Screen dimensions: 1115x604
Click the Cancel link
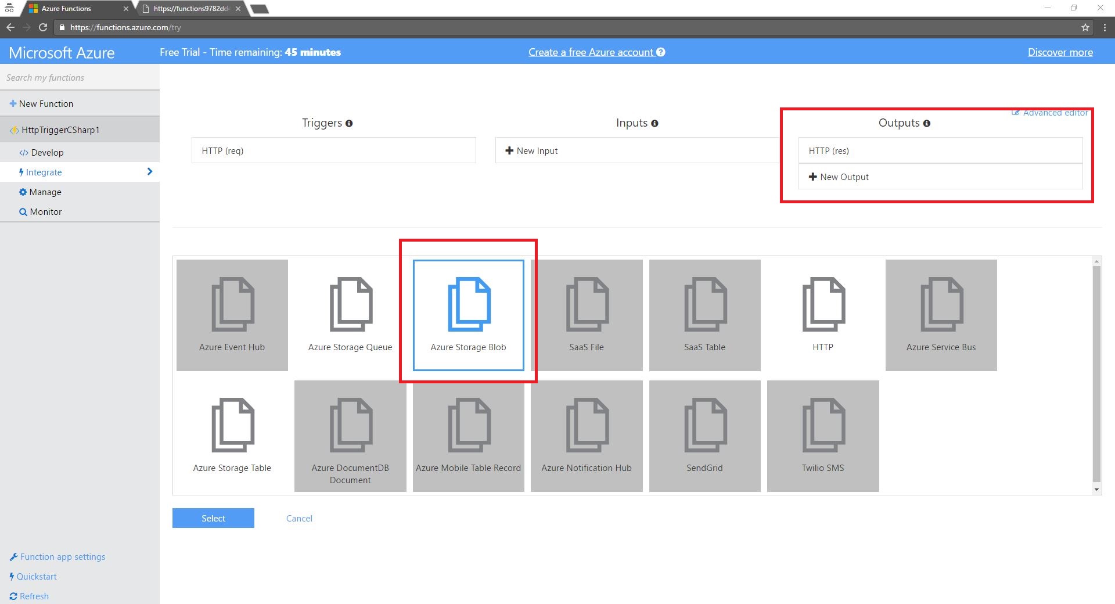(299, 519)
